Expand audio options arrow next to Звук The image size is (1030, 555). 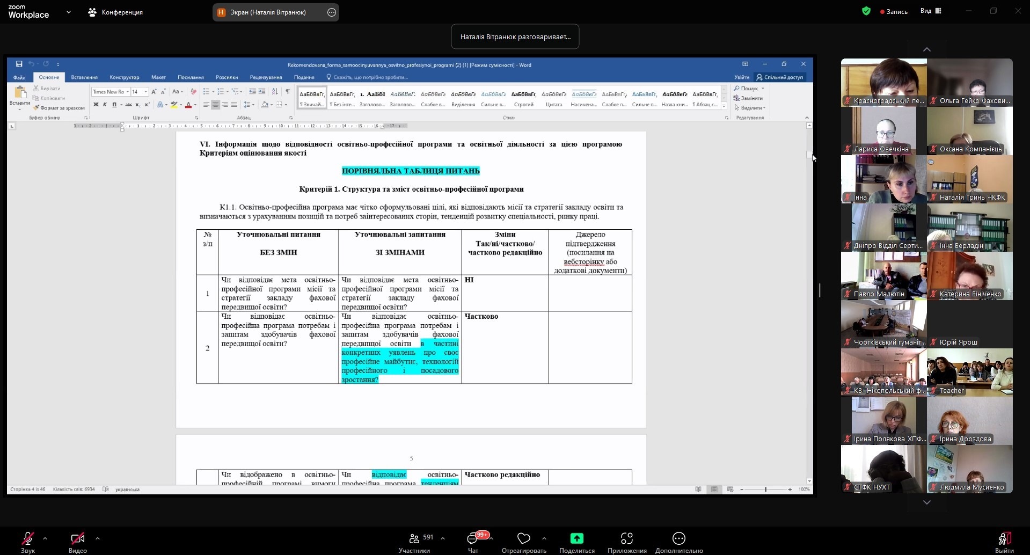(45, 538)
